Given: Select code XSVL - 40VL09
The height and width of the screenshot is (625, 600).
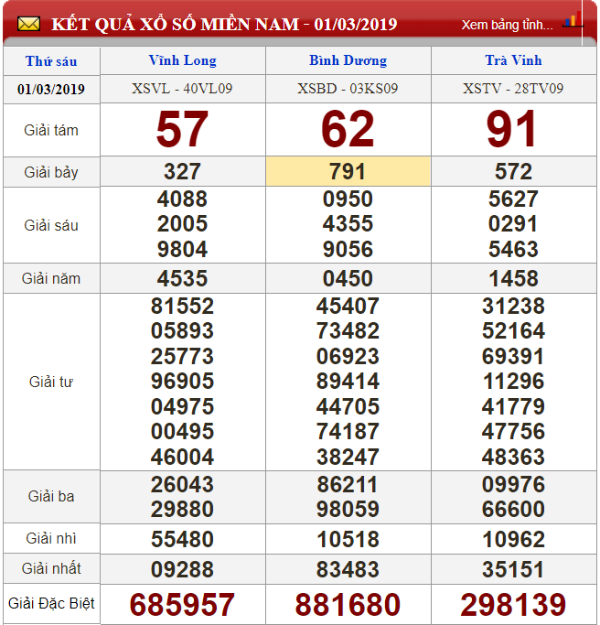Looking at the screenshot, I should [182, 89].
